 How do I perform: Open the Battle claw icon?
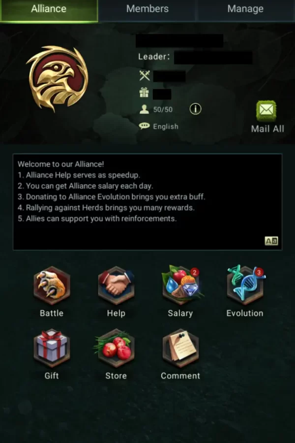click(52, 285)
